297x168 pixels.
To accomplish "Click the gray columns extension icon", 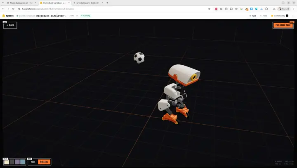I will click(x=226, y=9).
